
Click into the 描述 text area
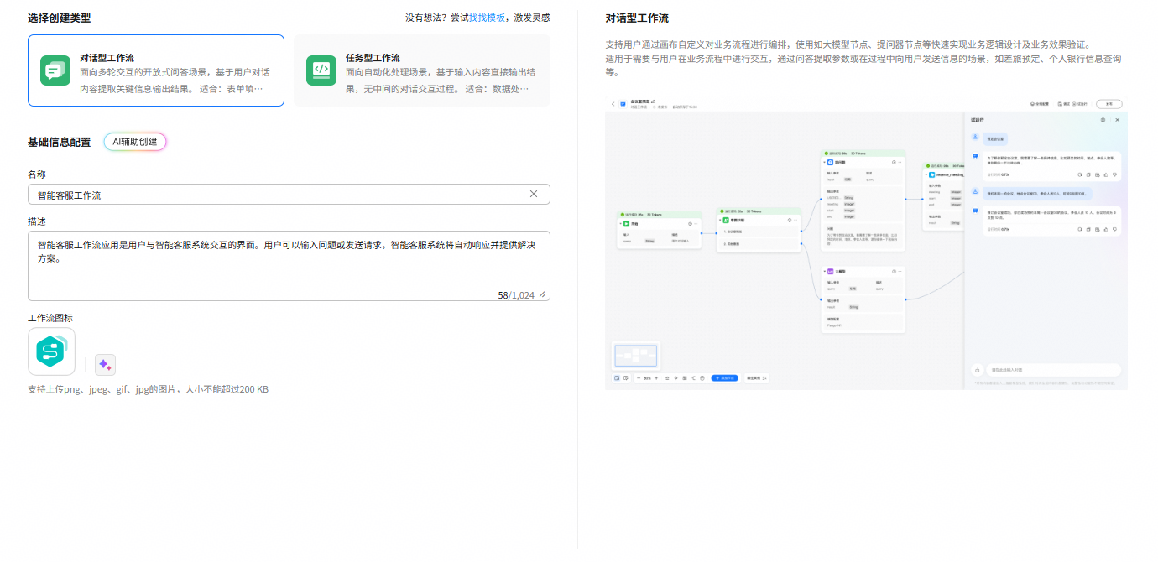[x=289, y=266]
